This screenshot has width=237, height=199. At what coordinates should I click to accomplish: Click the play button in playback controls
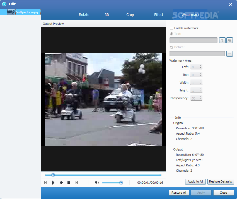point(53,183)
